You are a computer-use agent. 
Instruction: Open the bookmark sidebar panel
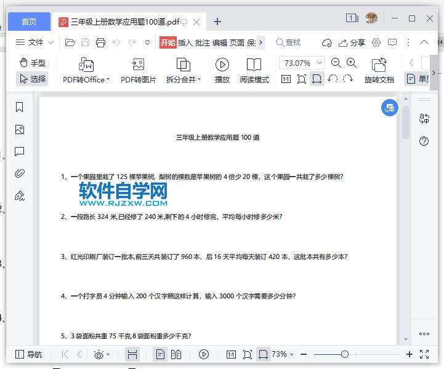[x=20, y=107]
